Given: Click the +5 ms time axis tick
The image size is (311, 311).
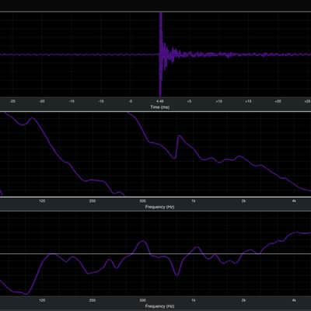Looking at the screenshot, I should click(x=189, y=101).
